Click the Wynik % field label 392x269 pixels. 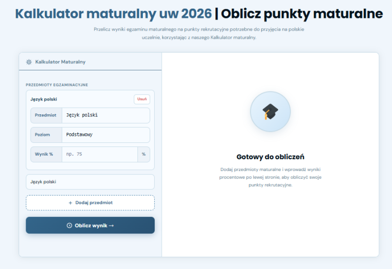tap(44, 154)
